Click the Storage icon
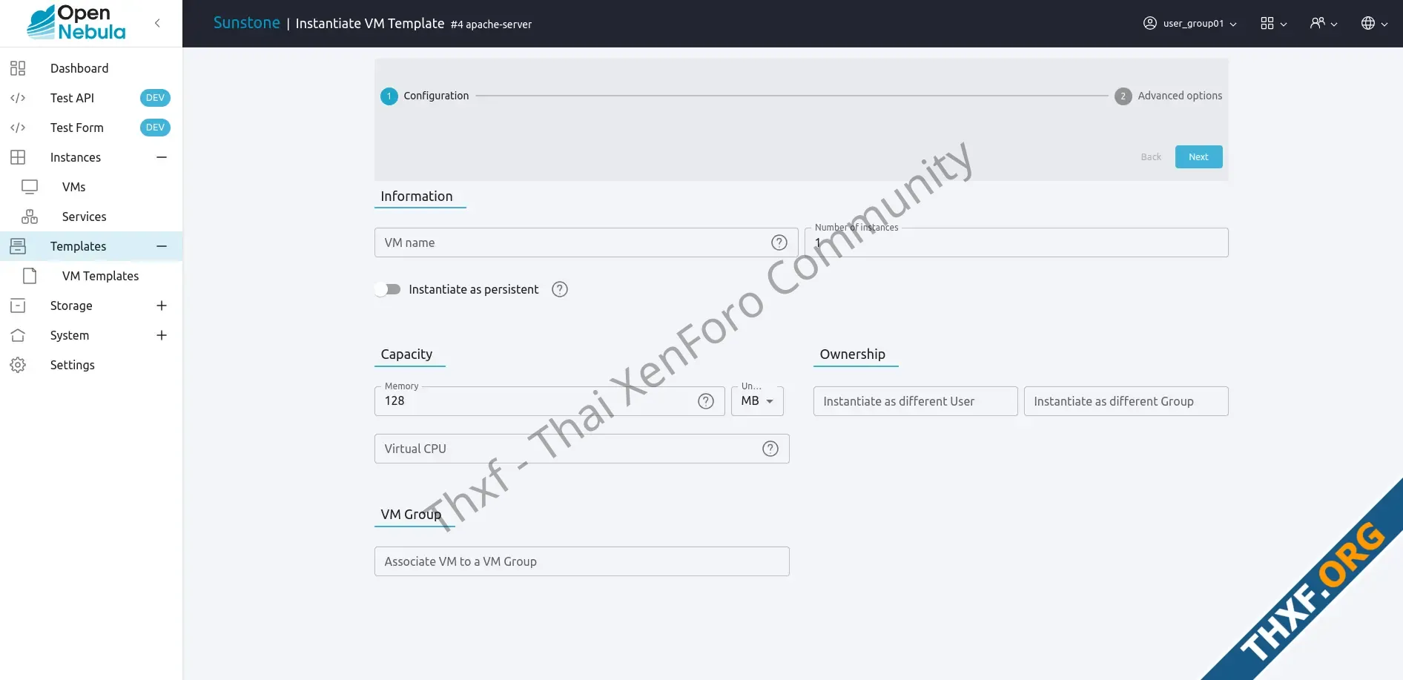 click(x=18, y=306)
